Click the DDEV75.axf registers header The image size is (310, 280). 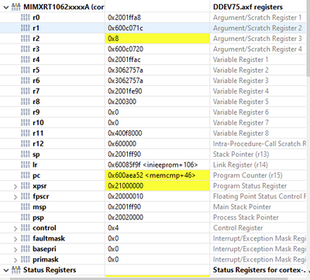tap(248, 7)
